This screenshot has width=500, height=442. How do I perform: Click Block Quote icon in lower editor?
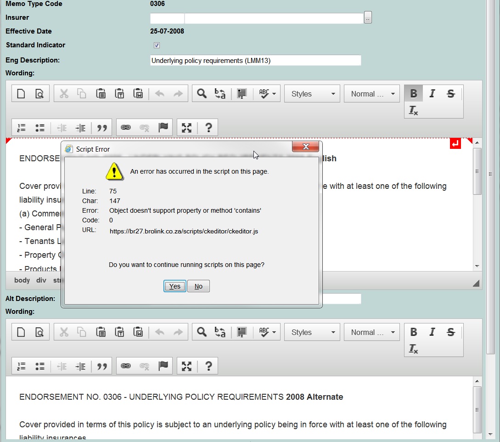tap(102, 366)
